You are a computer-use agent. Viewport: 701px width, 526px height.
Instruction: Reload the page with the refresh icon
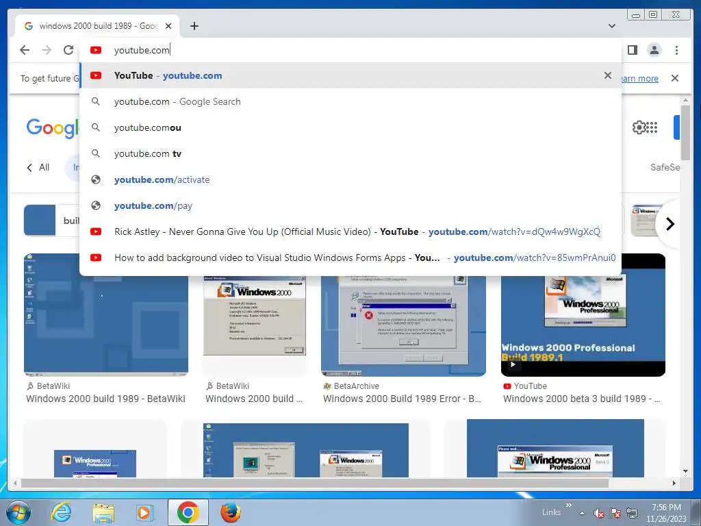68,50
